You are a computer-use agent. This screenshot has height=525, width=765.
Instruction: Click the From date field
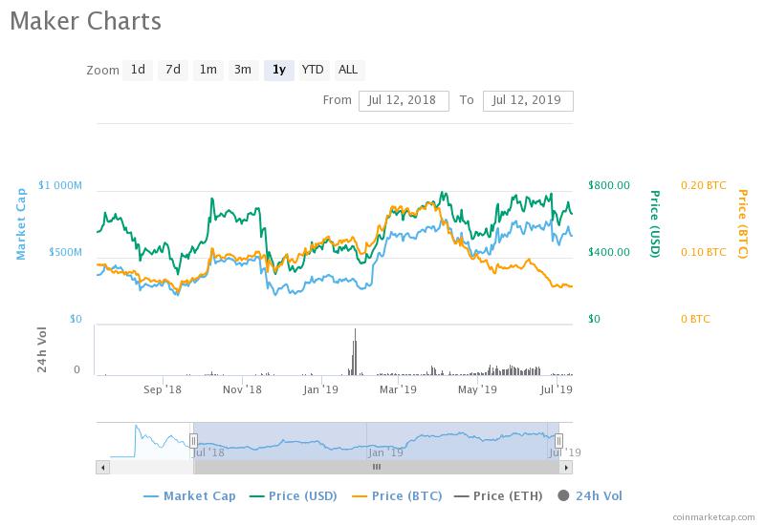[x=404, y=100]
